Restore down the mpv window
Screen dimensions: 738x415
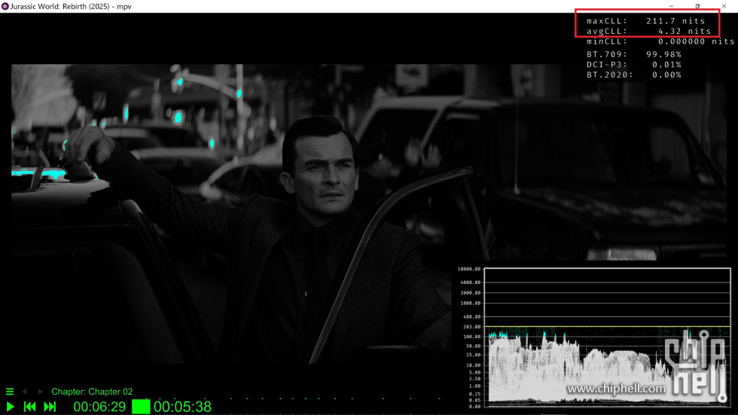click(697, 6)
